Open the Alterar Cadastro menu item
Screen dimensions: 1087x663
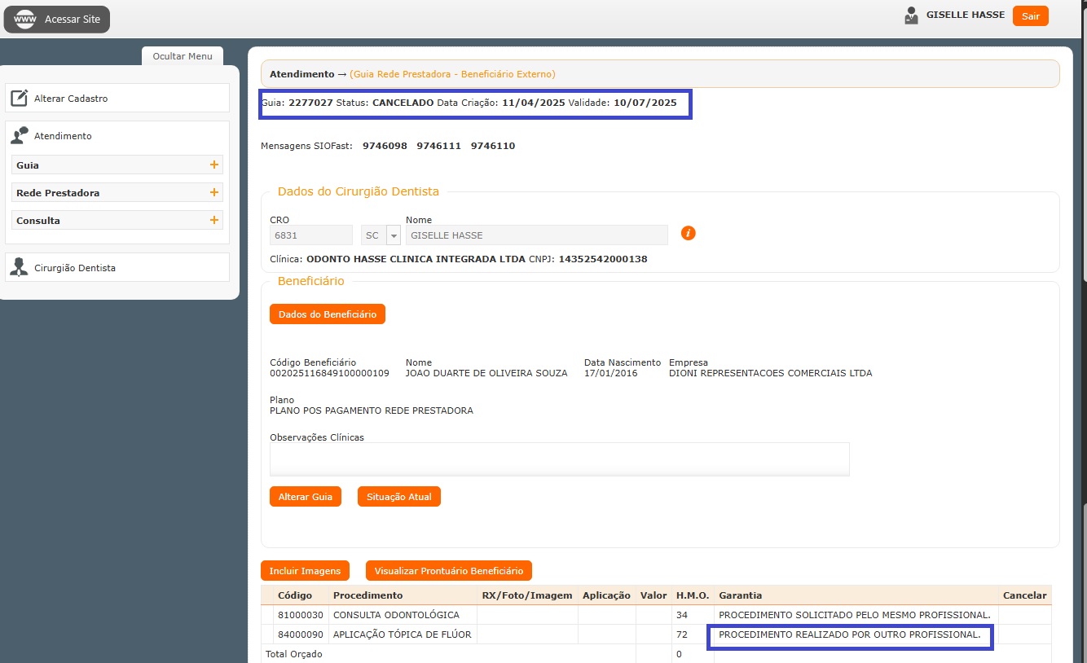coord(71,99)
